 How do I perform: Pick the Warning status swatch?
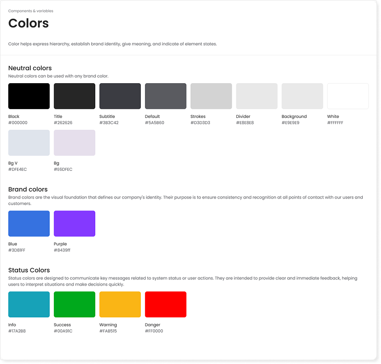click(120, 304)
